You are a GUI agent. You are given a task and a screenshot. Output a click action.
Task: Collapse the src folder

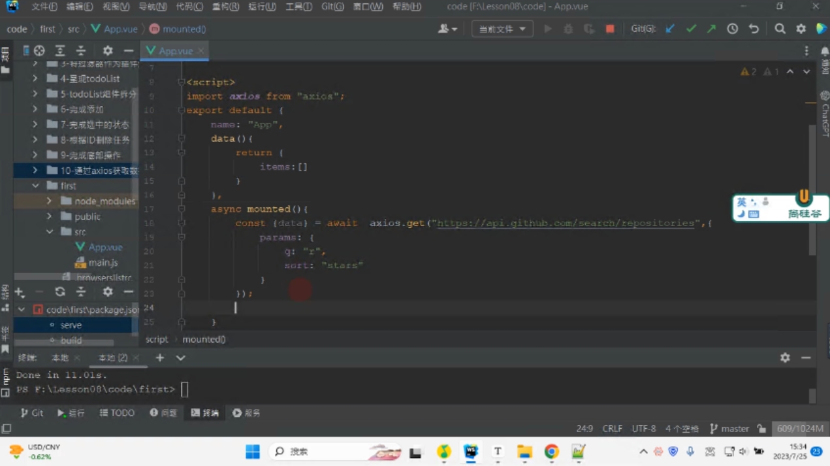50,231
